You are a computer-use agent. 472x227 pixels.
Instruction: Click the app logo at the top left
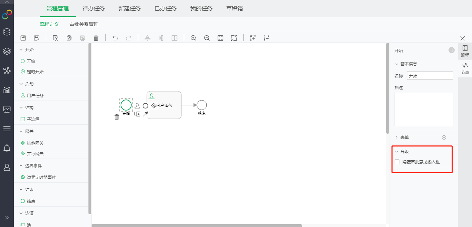7,14
